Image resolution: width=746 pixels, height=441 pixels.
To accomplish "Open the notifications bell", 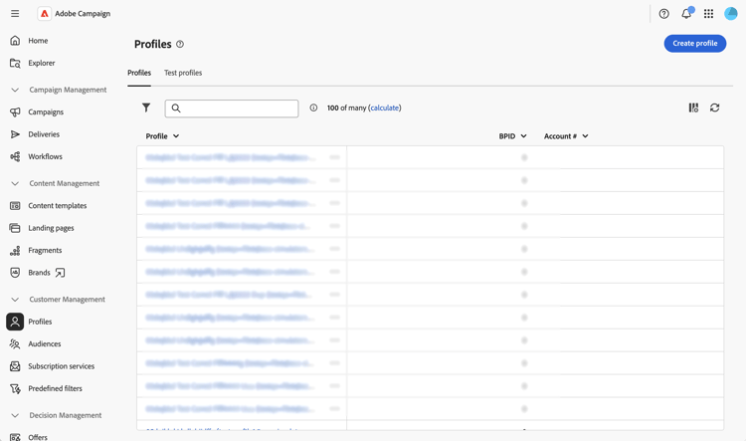I will pyautogui.click(x=686, y=14).
